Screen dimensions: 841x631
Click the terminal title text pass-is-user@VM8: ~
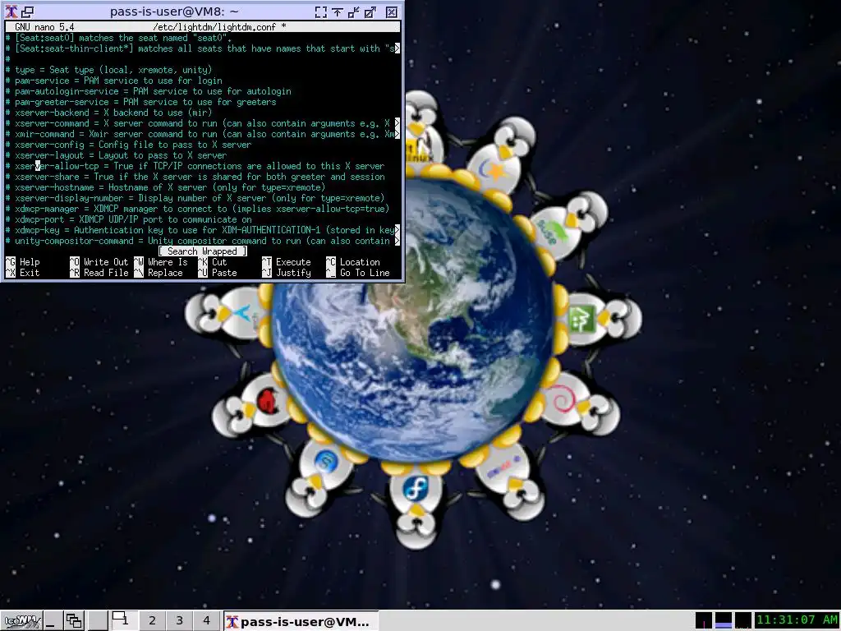[x=174, y=12]
